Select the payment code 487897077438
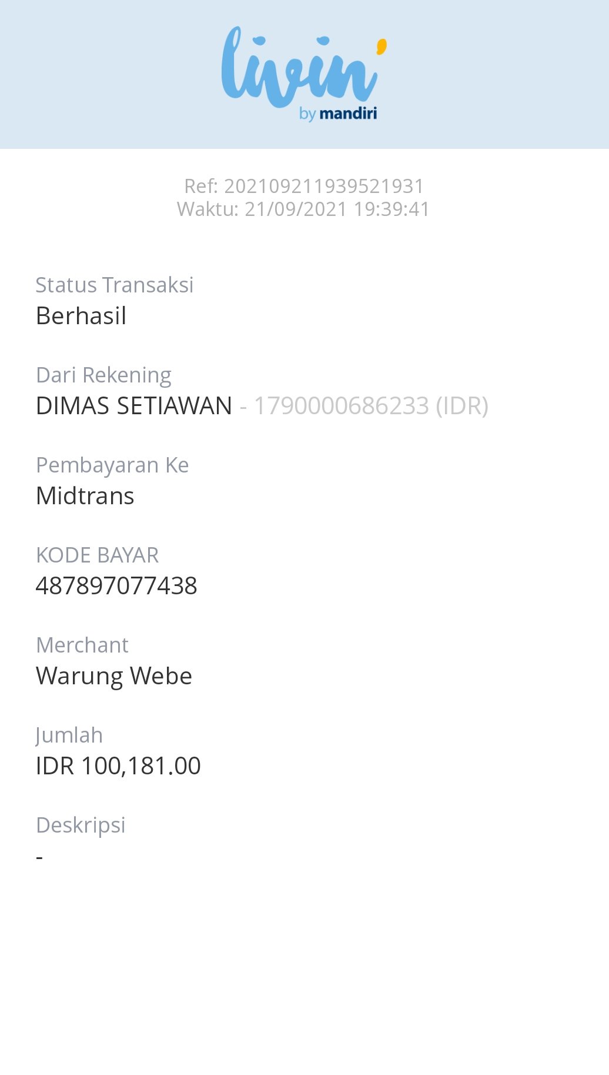The width and height of the screenshot is (609, 1075). click(116, 586)
